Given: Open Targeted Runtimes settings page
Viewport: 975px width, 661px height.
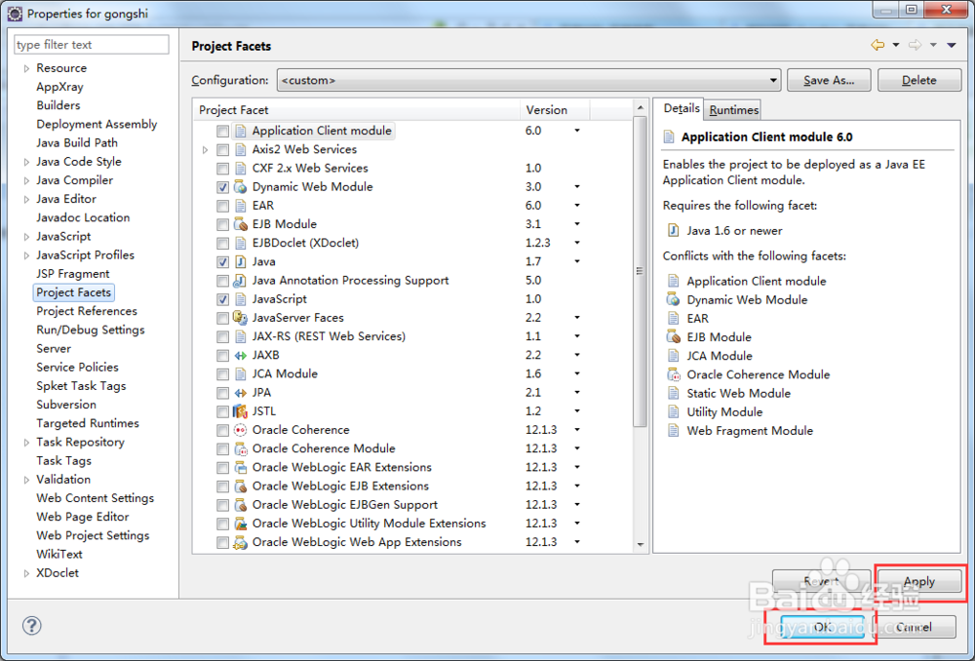Looking at the screenshot, I should [88, 423].
